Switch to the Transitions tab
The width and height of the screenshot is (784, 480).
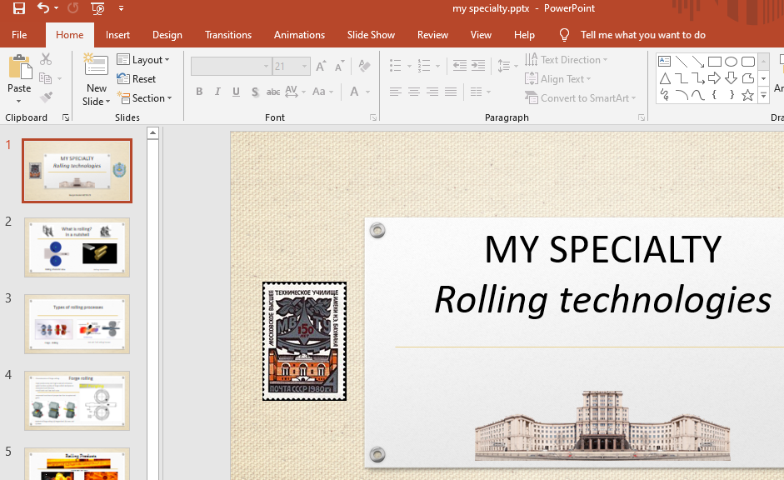coord(228,35)
